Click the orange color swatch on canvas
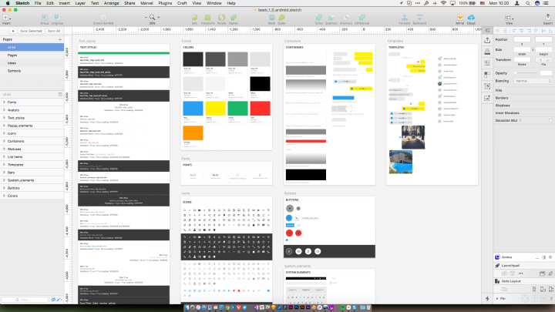Image resolution: width=555 pixels, height=312 pixels. click(x=193, y=133)
